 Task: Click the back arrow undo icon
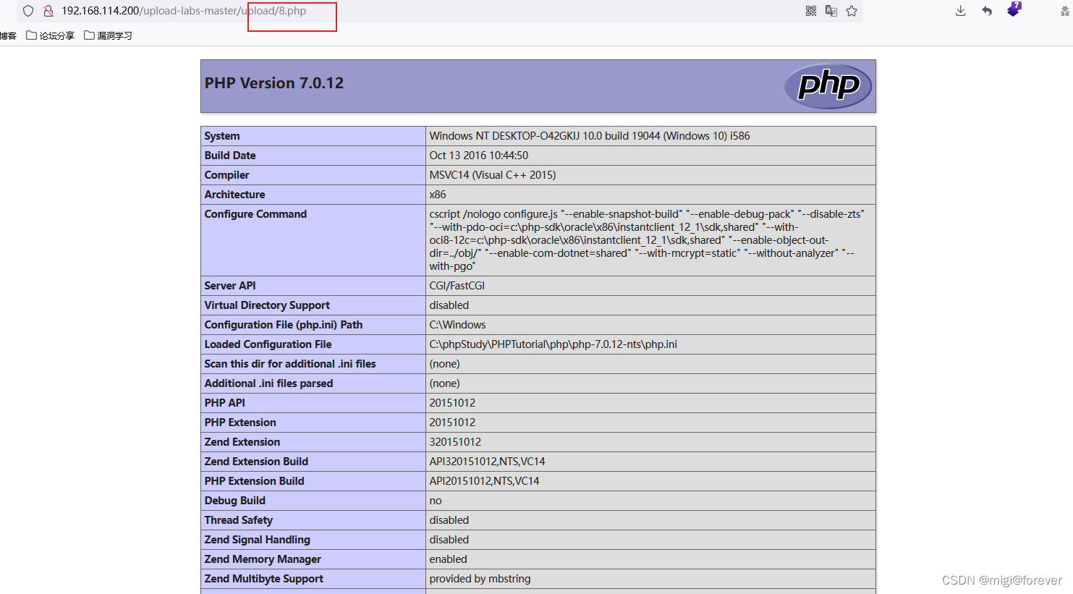coord(987,11)
